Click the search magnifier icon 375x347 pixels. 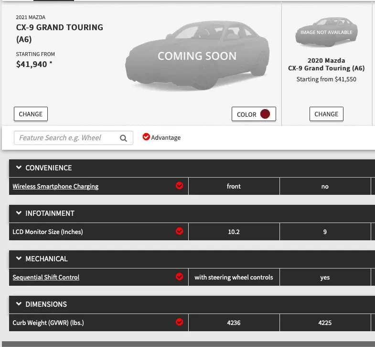tap(123, 138)
